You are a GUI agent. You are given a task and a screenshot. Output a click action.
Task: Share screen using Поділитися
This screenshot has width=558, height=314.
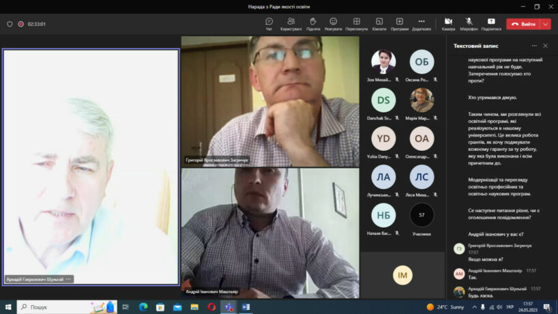click(490, 24)
